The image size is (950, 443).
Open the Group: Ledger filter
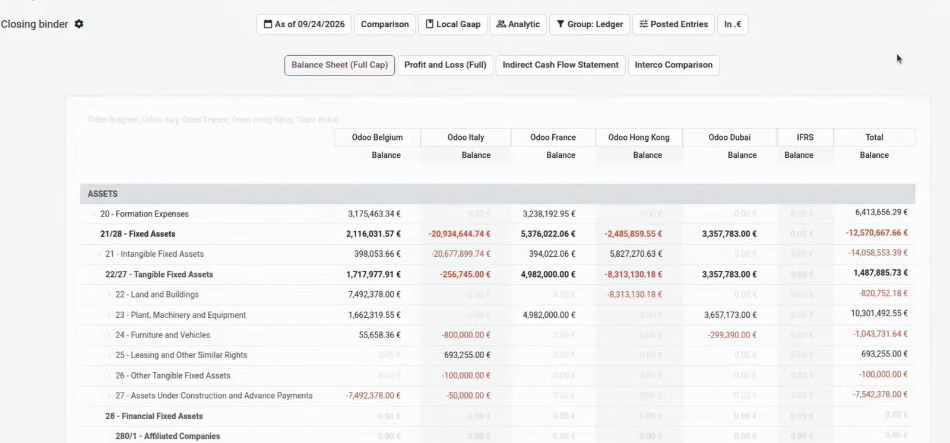click(x=590, y=24)
